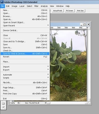Image resolution: width=99 pixels, height=114 pixels.
Task: Choose the Save menu entry
Action: (x=25, y=45)
